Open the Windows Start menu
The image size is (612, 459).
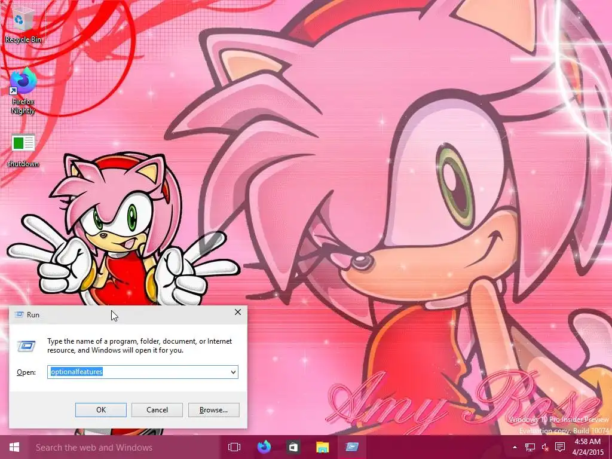click(x=14, y=447)
